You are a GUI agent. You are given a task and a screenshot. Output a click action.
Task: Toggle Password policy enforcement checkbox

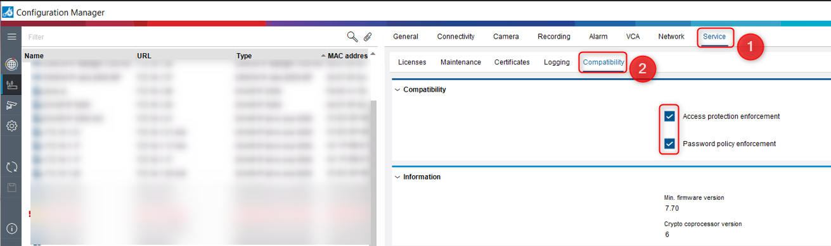(x=669, y=144)
